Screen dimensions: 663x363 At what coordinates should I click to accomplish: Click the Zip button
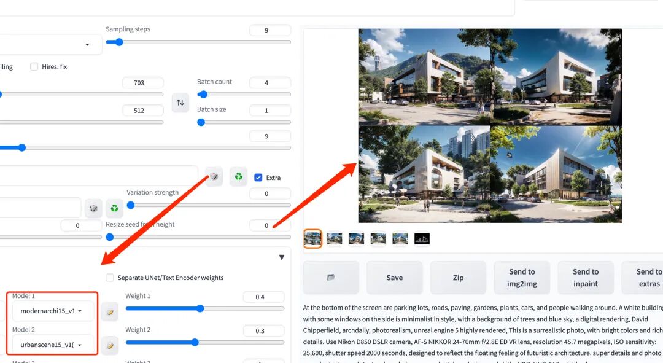click(x=459, y=278)
